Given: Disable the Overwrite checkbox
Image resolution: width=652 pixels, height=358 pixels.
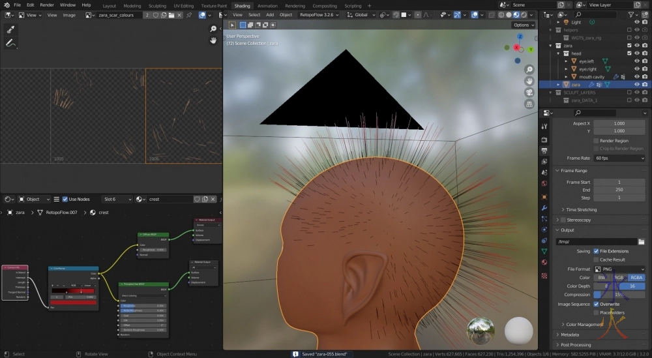Looking at the screenshot, I should [596, 304].
